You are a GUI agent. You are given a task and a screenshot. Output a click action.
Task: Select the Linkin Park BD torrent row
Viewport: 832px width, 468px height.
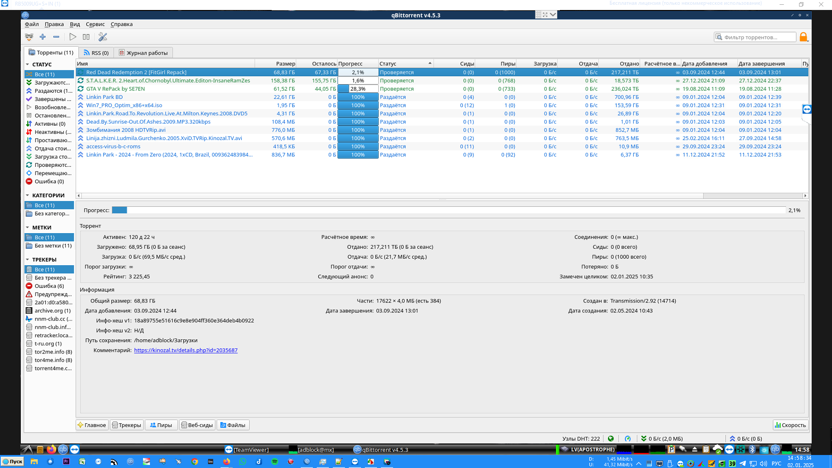tap(442, 97)
